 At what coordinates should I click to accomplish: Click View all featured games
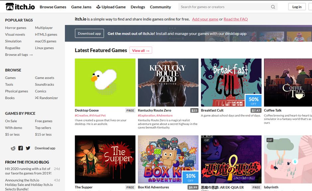(141, 50)
